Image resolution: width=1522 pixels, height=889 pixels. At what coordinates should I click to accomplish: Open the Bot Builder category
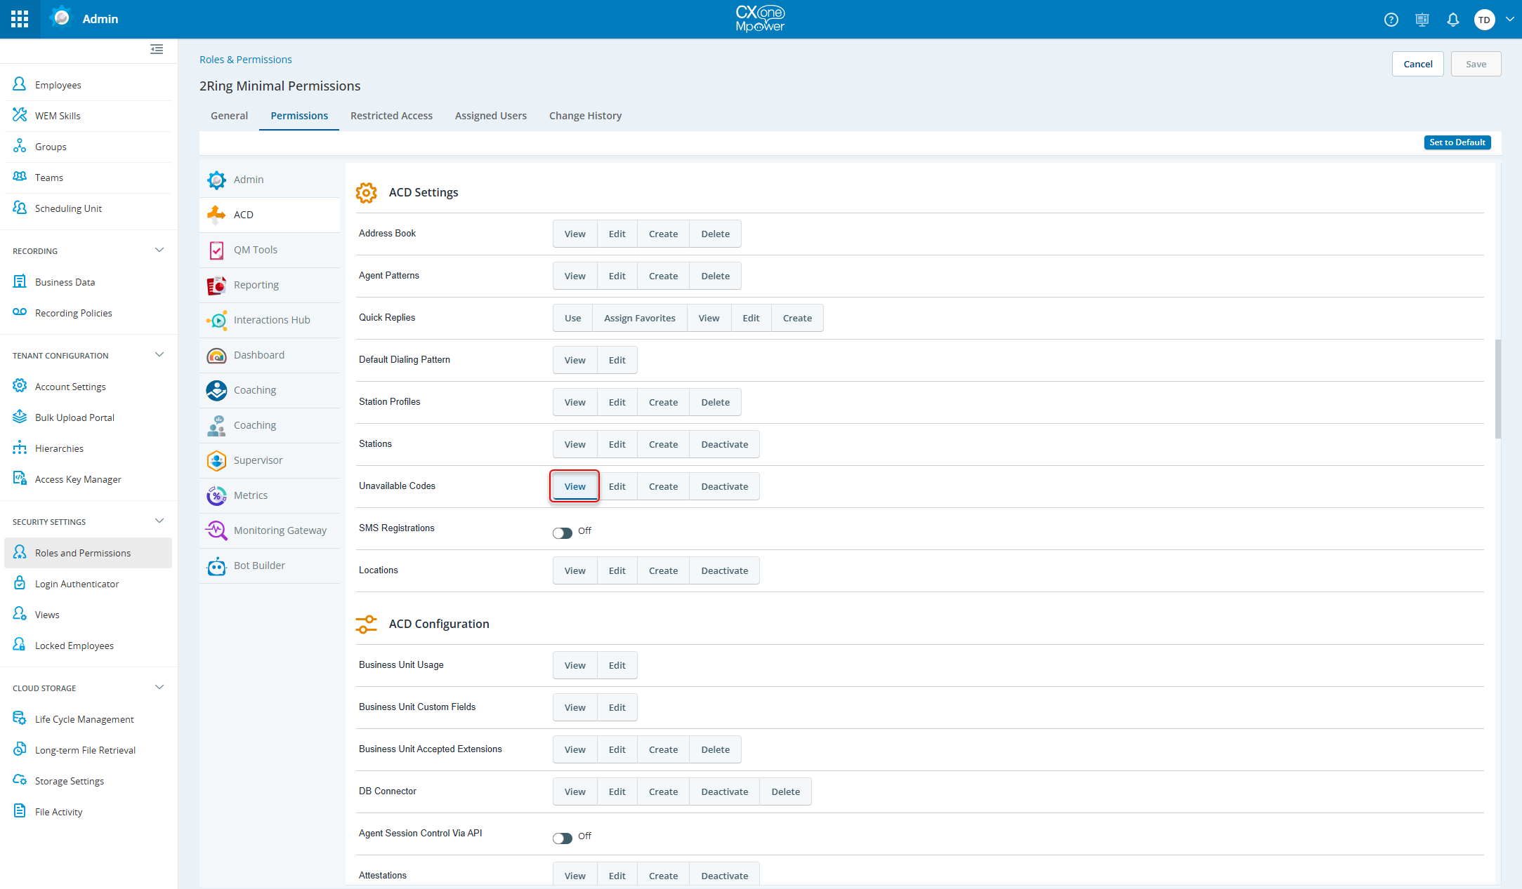pyautogui.click(x=270, y=566)
